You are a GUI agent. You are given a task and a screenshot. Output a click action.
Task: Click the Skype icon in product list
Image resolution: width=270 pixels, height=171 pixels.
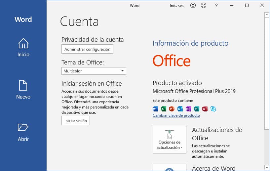213,108
